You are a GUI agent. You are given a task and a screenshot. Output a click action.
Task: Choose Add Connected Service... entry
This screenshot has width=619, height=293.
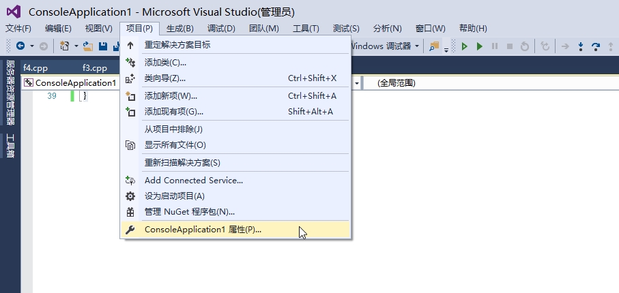pyautogui.click(x=235, y=180)
